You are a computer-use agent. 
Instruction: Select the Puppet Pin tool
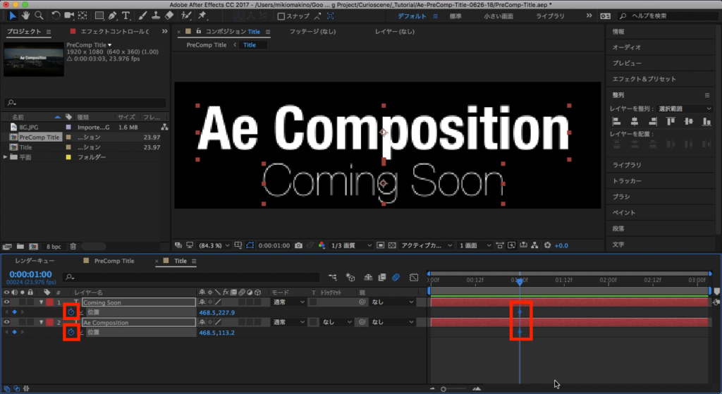pos(202,16)
